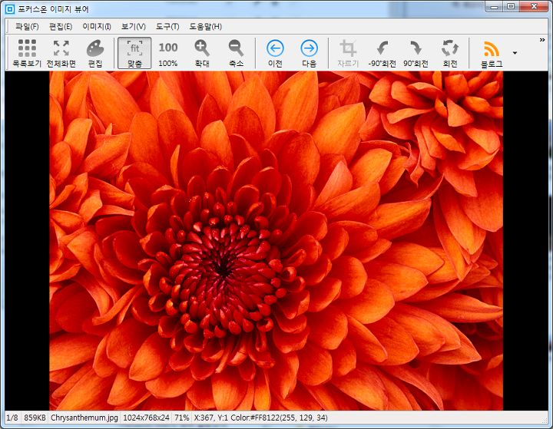Click the Chrysanthemum.jpg file name in status bar
553x429 pixels.
[x=84, y=417]
